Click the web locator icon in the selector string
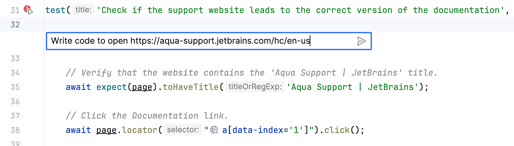Image resolution: width=514 pixels, height=146 pixels. pos(214,130)
